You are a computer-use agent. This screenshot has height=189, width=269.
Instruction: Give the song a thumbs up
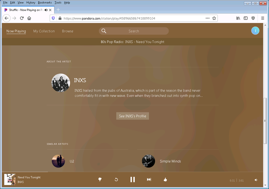[x=165, y=180]
